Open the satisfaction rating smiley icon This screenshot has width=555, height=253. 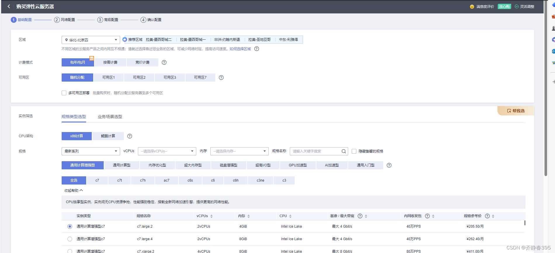tap(472, 7)
